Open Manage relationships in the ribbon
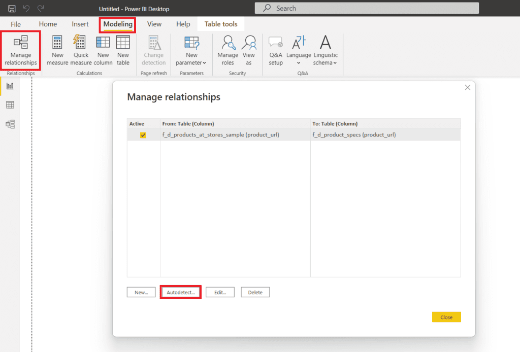Image resolution: width=520 pixels, height=352 pixels. tap(20, 51)
